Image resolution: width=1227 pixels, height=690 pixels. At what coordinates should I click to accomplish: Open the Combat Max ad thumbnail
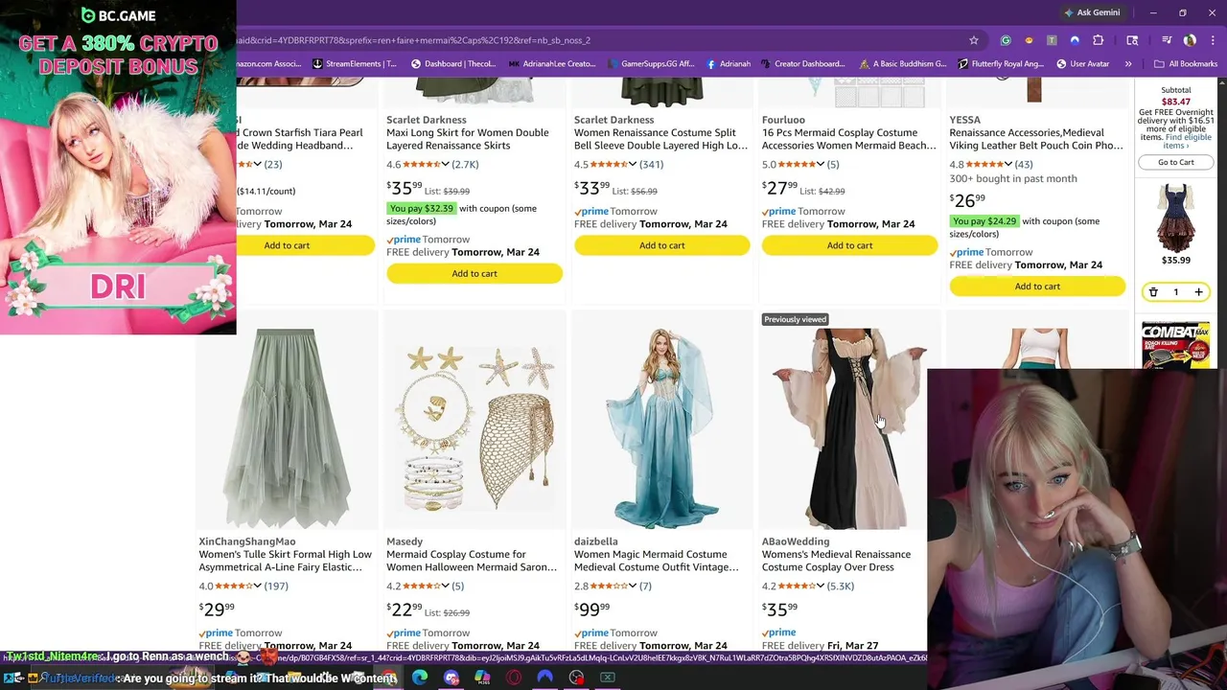coord(1176,345)
